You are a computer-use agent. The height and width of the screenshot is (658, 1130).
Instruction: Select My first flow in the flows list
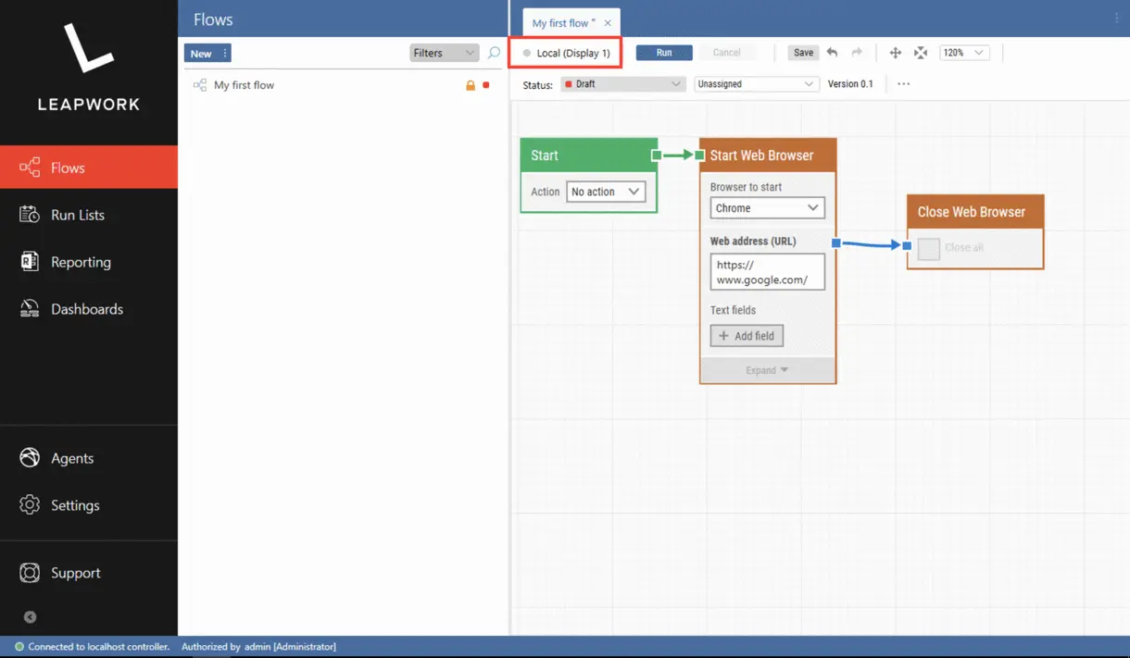tap(244, 85)
